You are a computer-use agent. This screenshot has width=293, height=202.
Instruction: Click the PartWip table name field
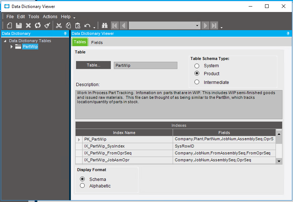click(x=145, y=65)
